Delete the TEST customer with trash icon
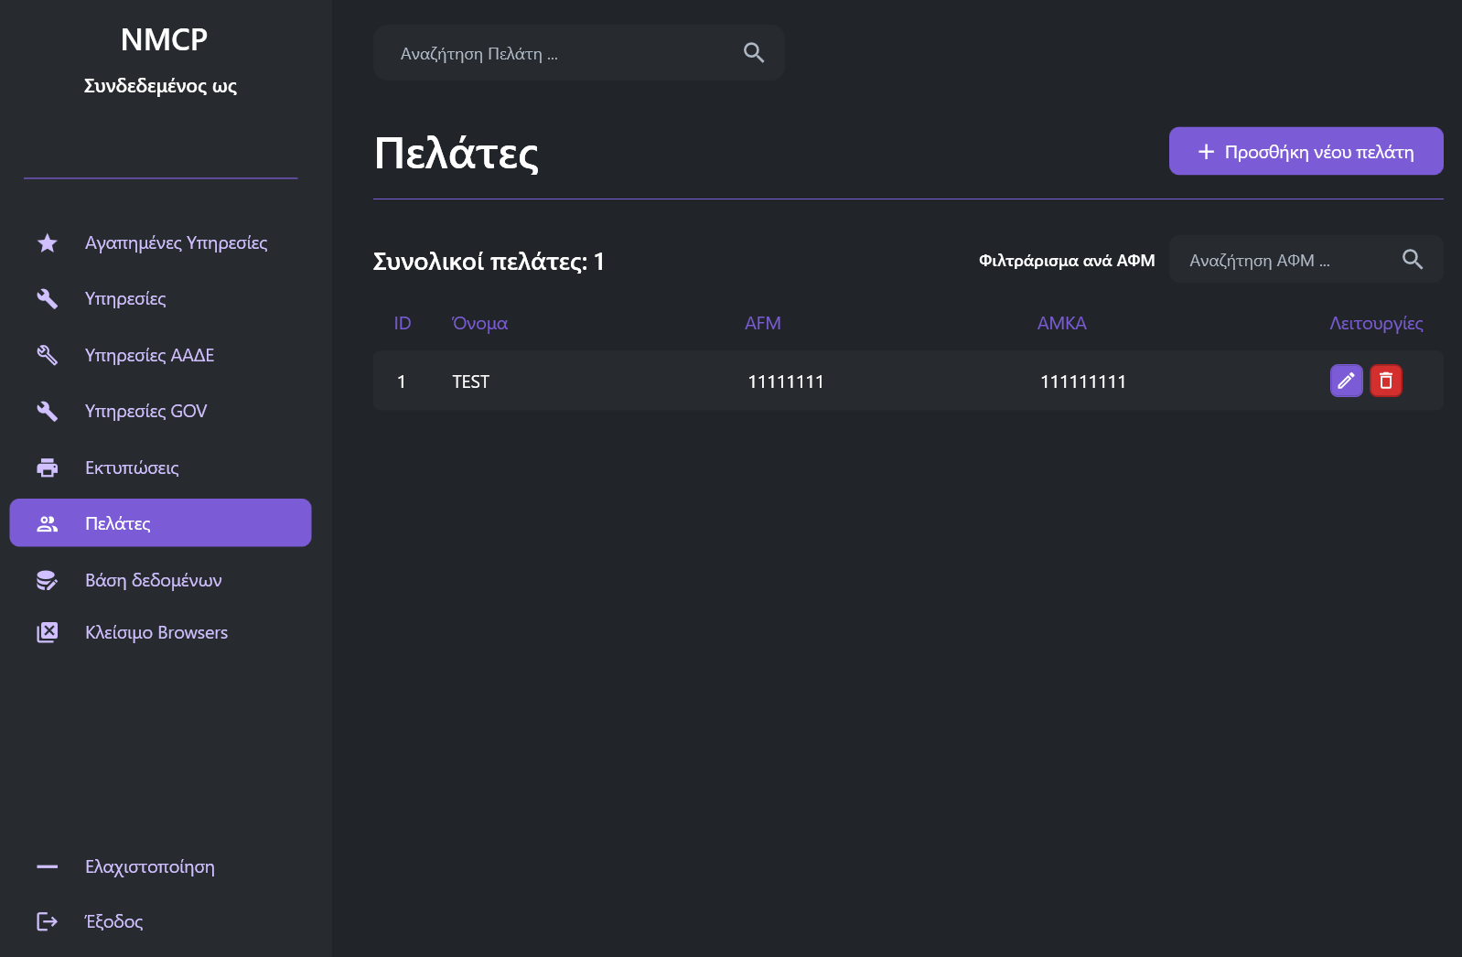This screenshot has width=1462, height=957. click(x=1385, y=381)
